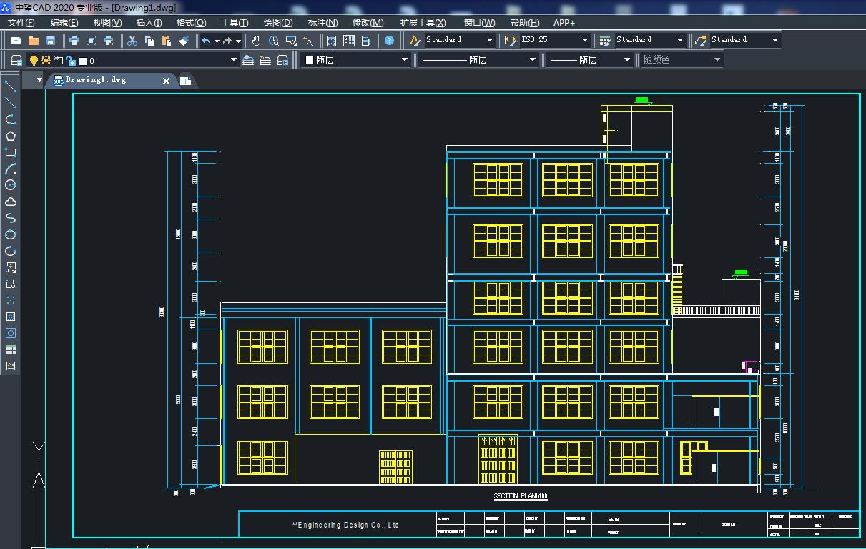
Task: Click the Pan hand tool
Action: coord(256,41)
